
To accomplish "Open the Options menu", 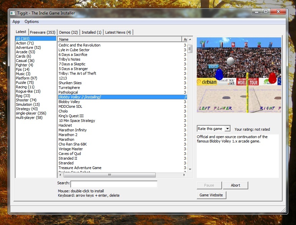I will click(x=32, y=22).
